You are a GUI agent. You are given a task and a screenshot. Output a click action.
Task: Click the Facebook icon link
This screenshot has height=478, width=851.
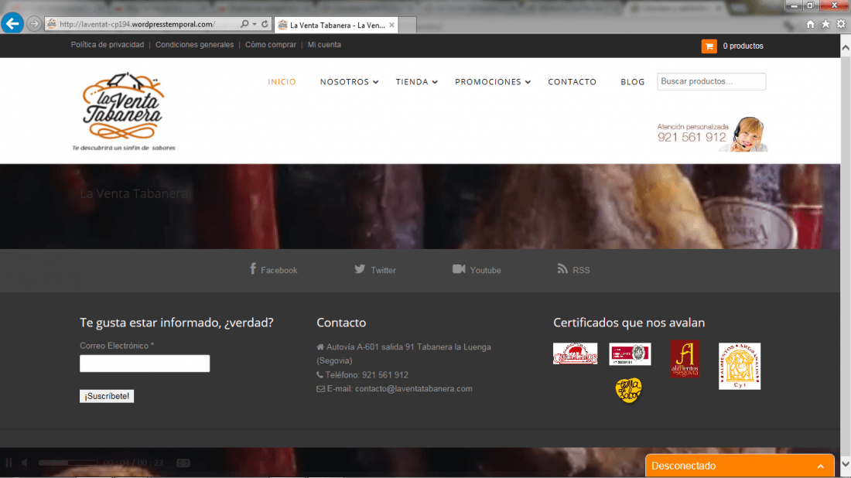tap(253, 268)
